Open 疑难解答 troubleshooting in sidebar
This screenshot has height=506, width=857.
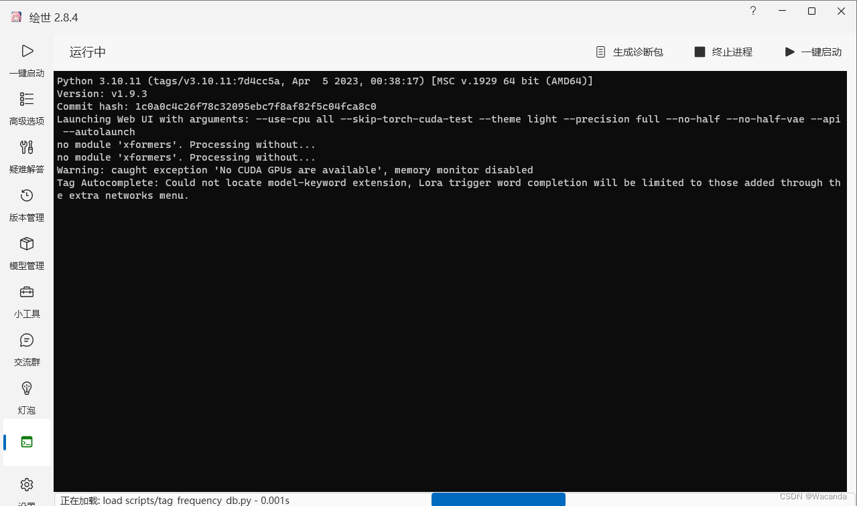[x=27, y=157]
